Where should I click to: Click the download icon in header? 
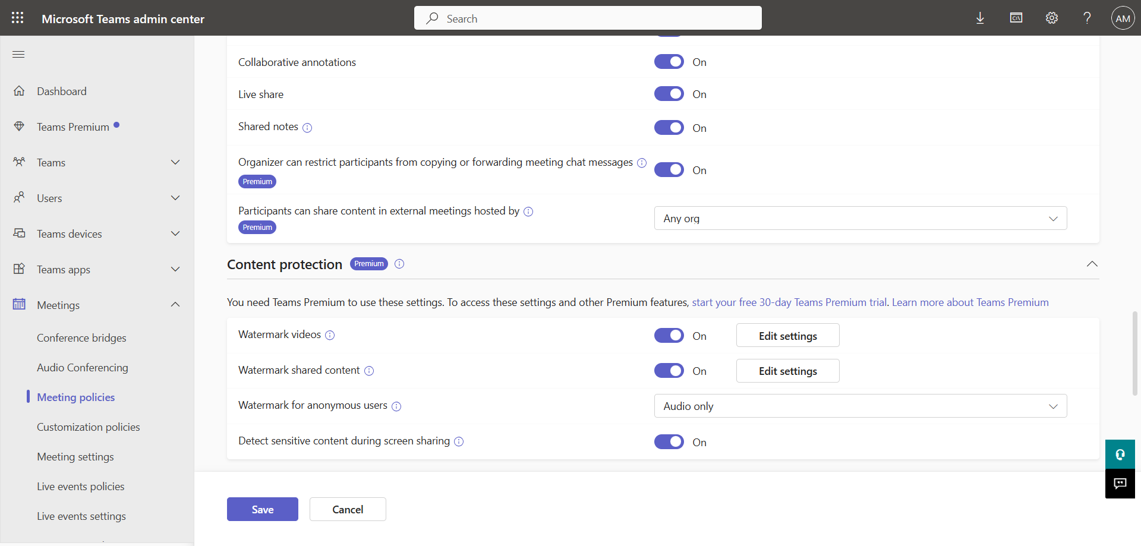coord(980,18)
